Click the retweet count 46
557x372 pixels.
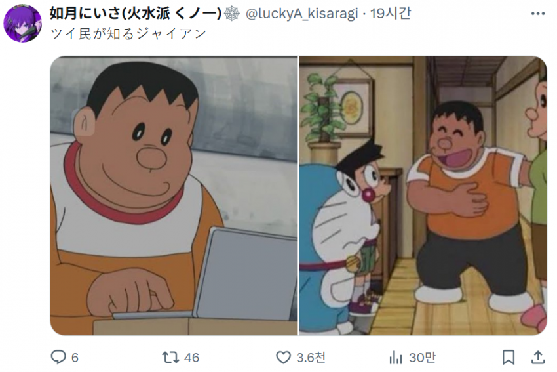coord(191,358)
